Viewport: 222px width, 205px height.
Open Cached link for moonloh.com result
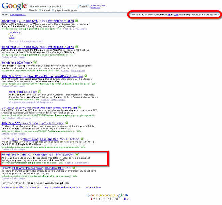pos(69,163)
